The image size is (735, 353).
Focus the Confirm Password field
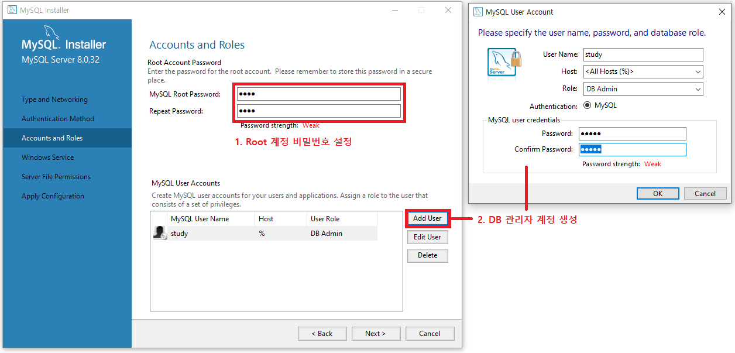coord(633,149)
